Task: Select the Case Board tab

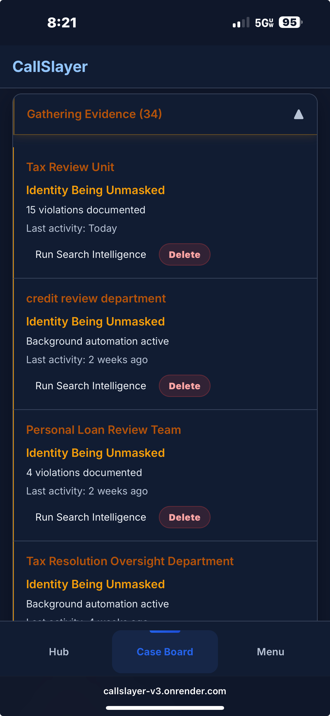Action: [165, 651]
